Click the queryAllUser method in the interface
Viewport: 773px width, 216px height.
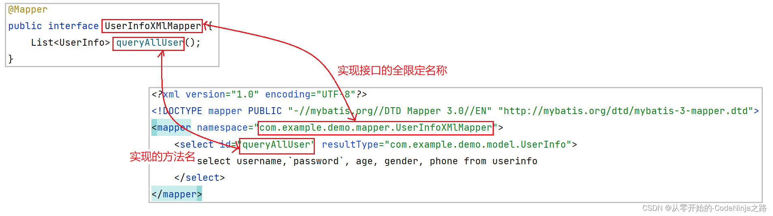pyautogui.click(x=150, y=42)
